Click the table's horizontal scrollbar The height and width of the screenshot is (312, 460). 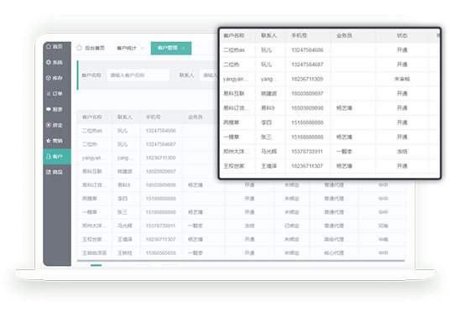tap(241, 260)
